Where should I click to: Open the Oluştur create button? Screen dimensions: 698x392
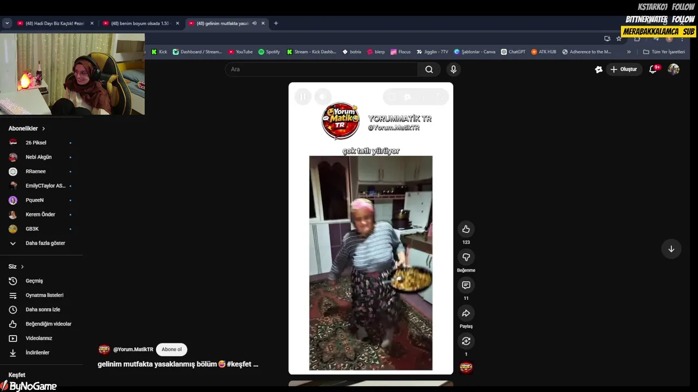[624, 69]
